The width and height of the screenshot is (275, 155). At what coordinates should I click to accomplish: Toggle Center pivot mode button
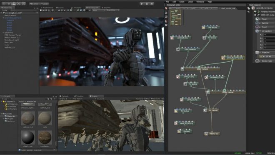(x=34, y=4)
